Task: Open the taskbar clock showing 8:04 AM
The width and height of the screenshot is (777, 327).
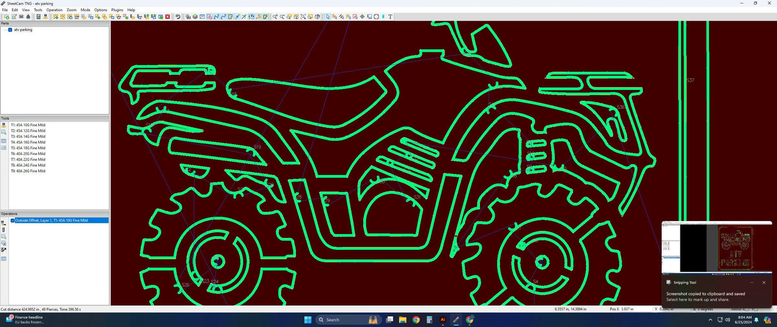Action: click(x=743, y=320)
